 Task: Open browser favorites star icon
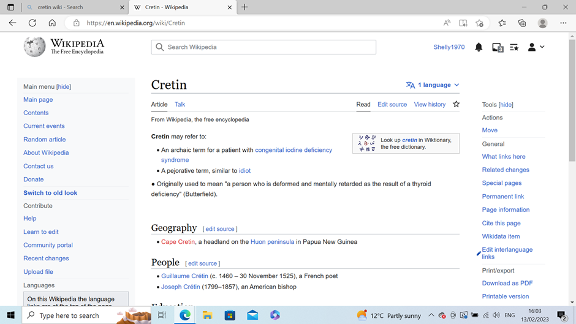click(x=502, y=23)
